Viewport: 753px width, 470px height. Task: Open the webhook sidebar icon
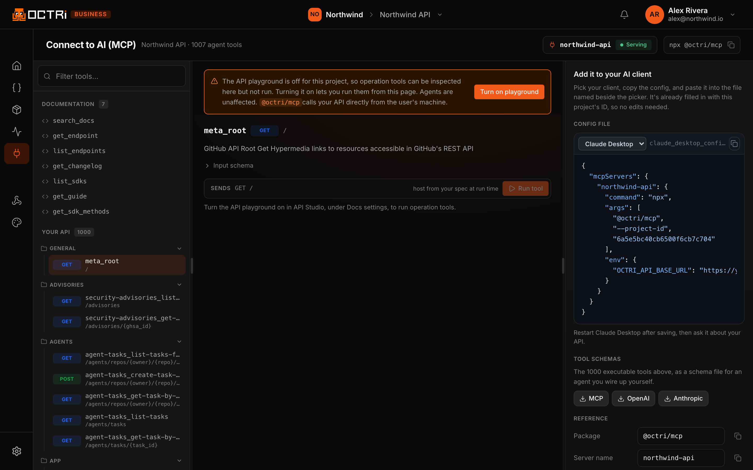pyautogui.click(x=16, y=201)
